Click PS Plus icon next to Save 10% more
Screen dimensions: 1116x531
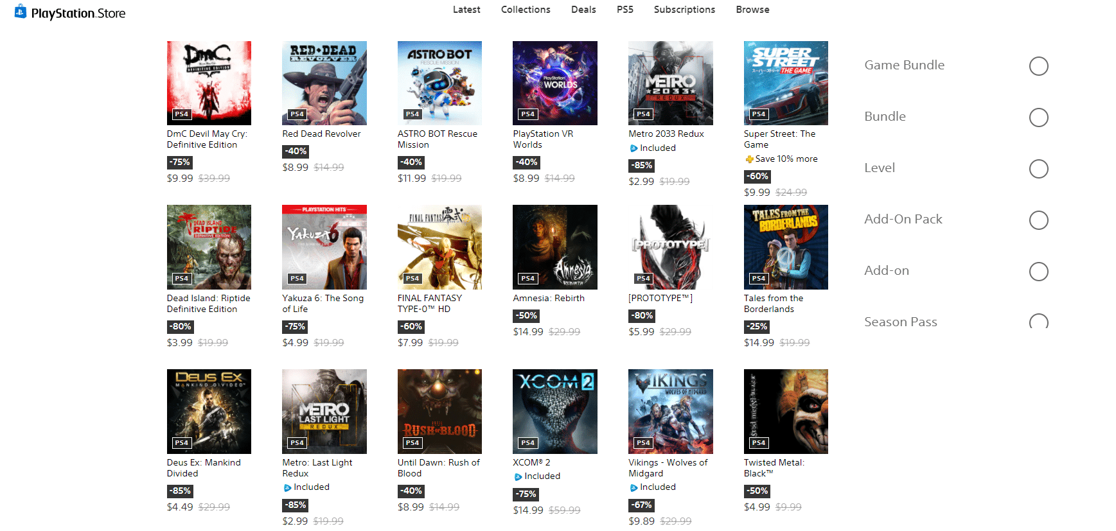point(749,159)
